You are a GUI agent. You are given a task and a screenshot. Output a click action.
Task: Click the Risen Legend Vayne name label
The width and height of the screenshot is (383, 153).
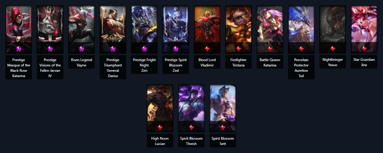click(x=81, y=62)
